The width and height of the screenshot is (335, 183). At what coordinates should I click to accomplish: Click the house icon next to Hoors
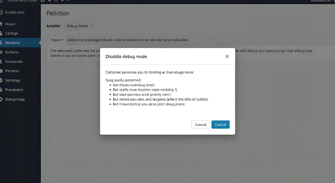(x=1, y=24)
